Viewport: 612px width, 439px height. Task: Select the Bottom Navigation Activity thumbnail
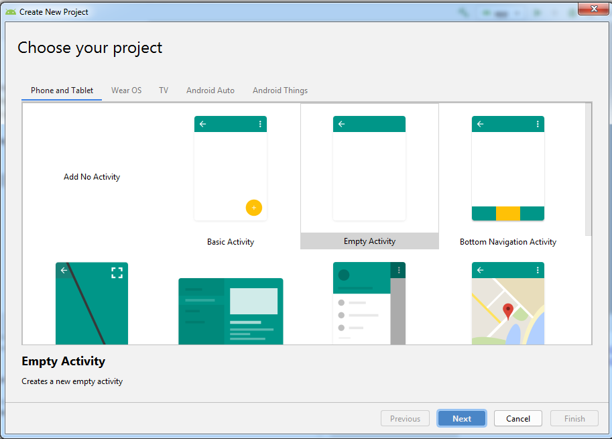click(508, 168)
